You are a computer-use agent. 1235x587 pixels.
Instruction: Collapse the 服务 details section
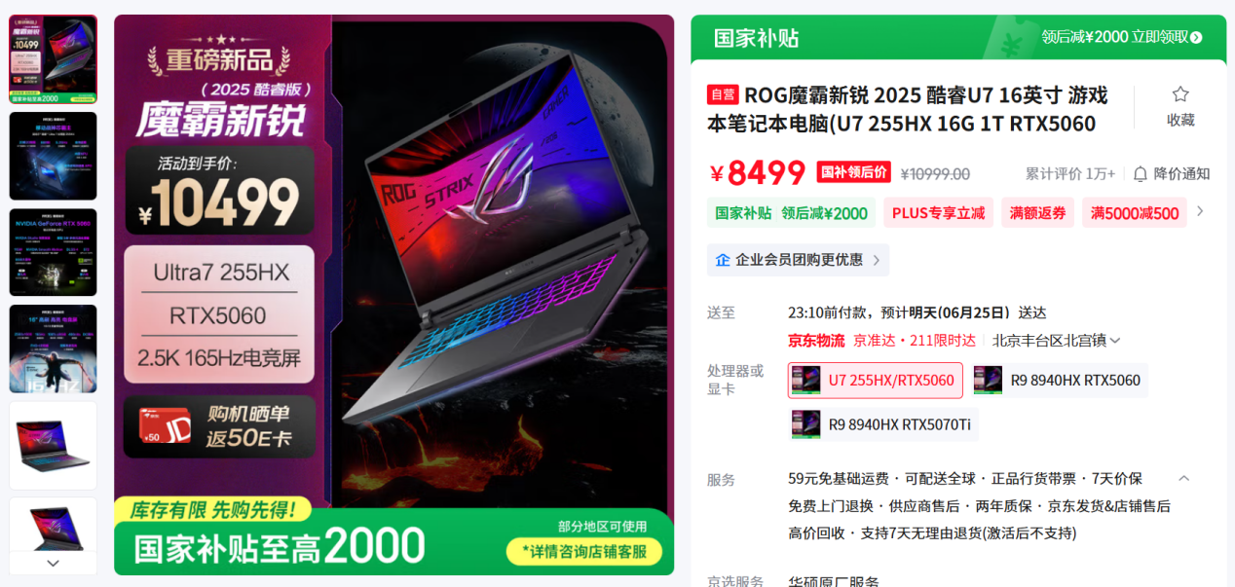[1183, 478]
